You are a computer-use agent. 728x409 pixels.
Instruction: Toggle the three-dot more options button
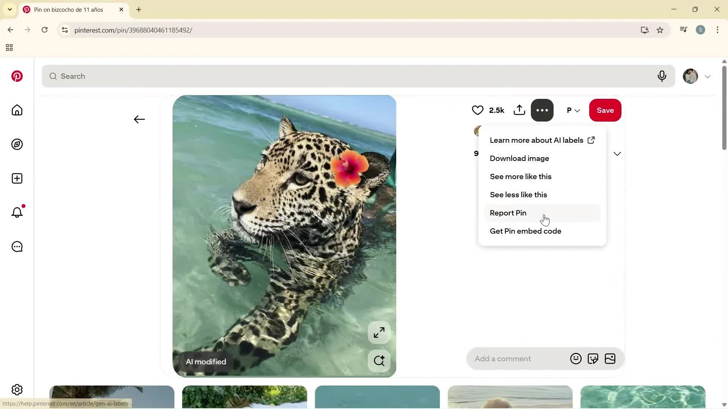click(x=542, y=110)
